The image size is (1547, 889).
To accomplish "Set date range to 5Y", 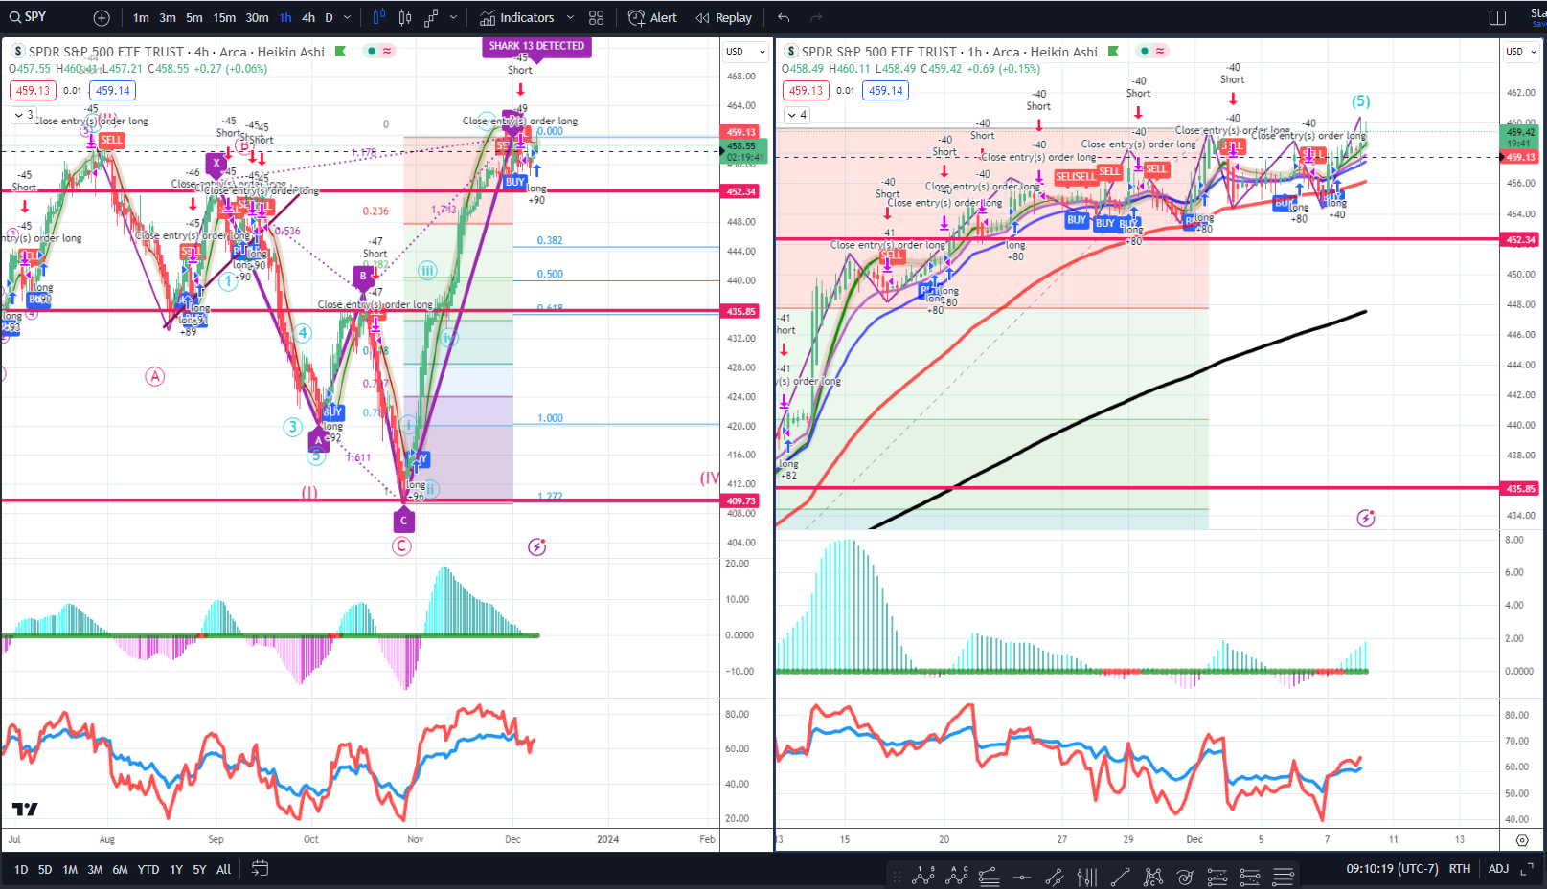I will pyautogui.click(x=199, y=869).
